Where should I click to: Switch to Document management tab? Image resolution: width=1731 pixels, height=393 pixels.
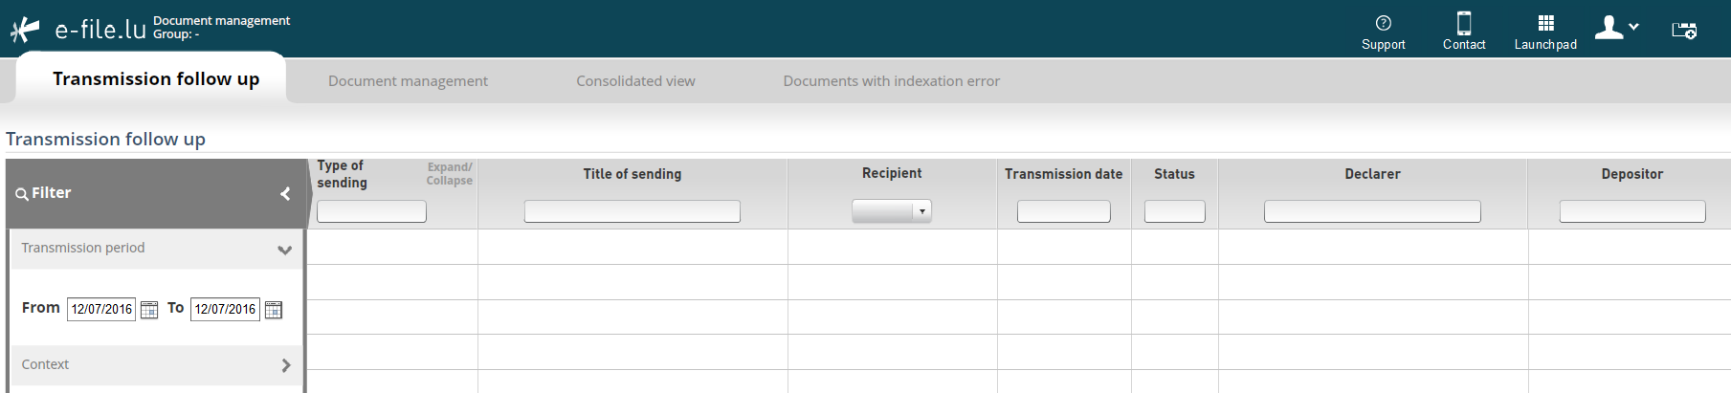tap(408, 81)
